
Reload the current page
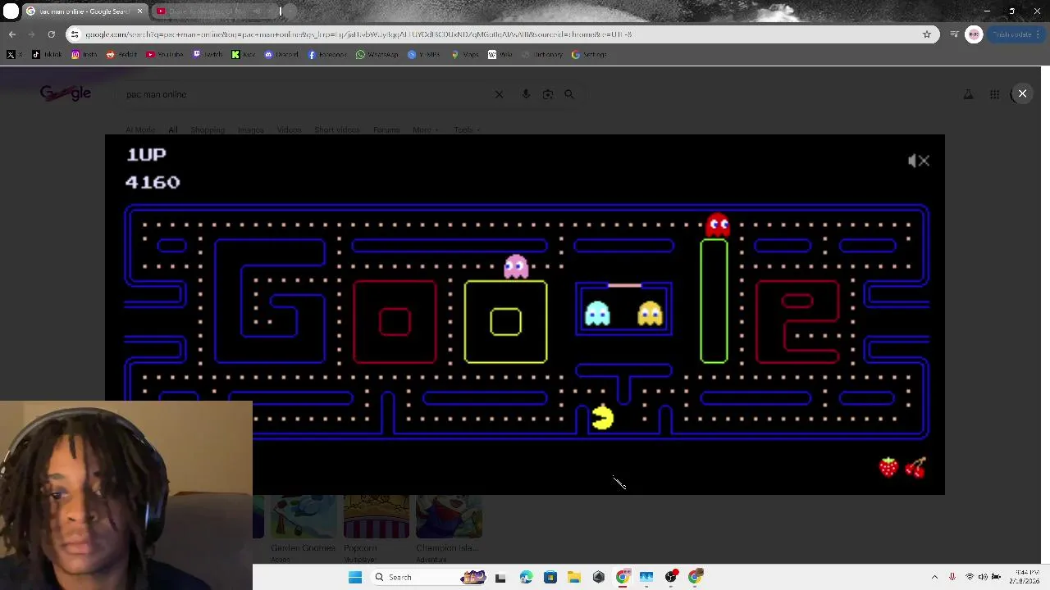tap(51, 34)
